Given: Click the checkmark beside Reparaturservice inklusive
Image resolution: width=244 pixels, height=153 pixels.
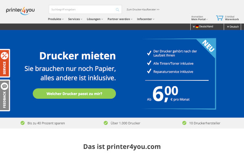Looking at the screenshot, I should point(149,71).
